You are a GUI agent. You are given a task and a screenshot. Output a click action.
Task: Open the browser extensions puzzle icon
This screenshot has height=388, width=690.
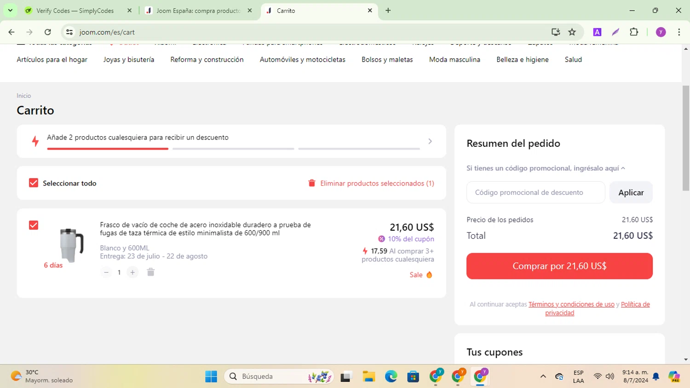(634, 32)
